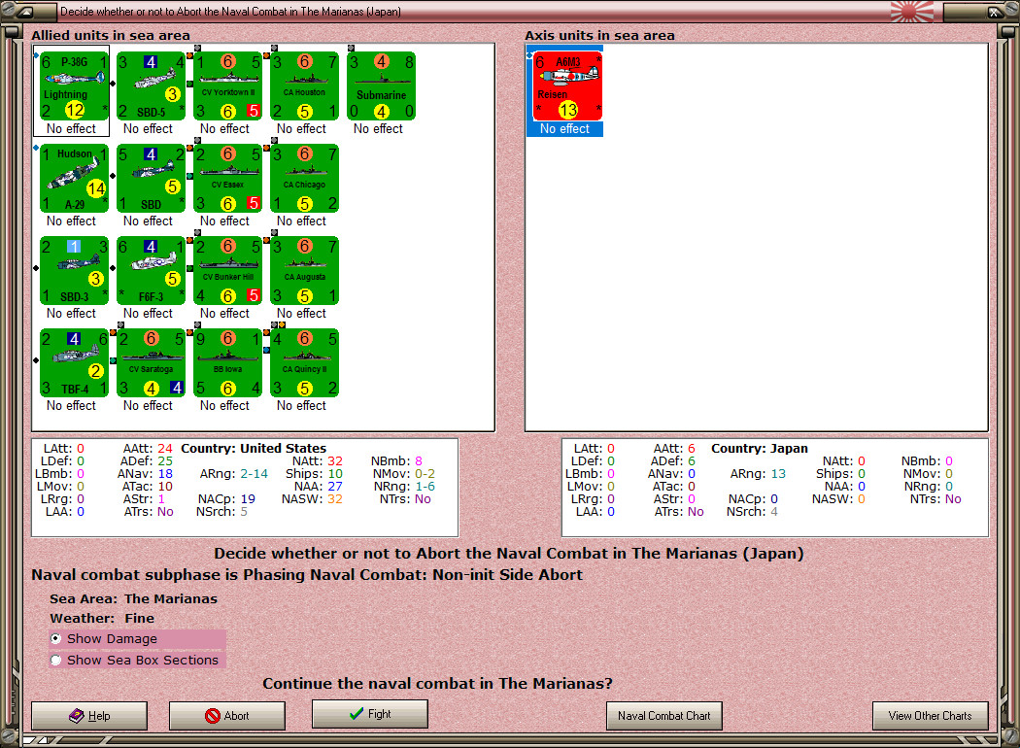Viewport: 1020px width, 748px height.
Task: Select the CA Houston cruiser counter
Action: click(304, 86)
